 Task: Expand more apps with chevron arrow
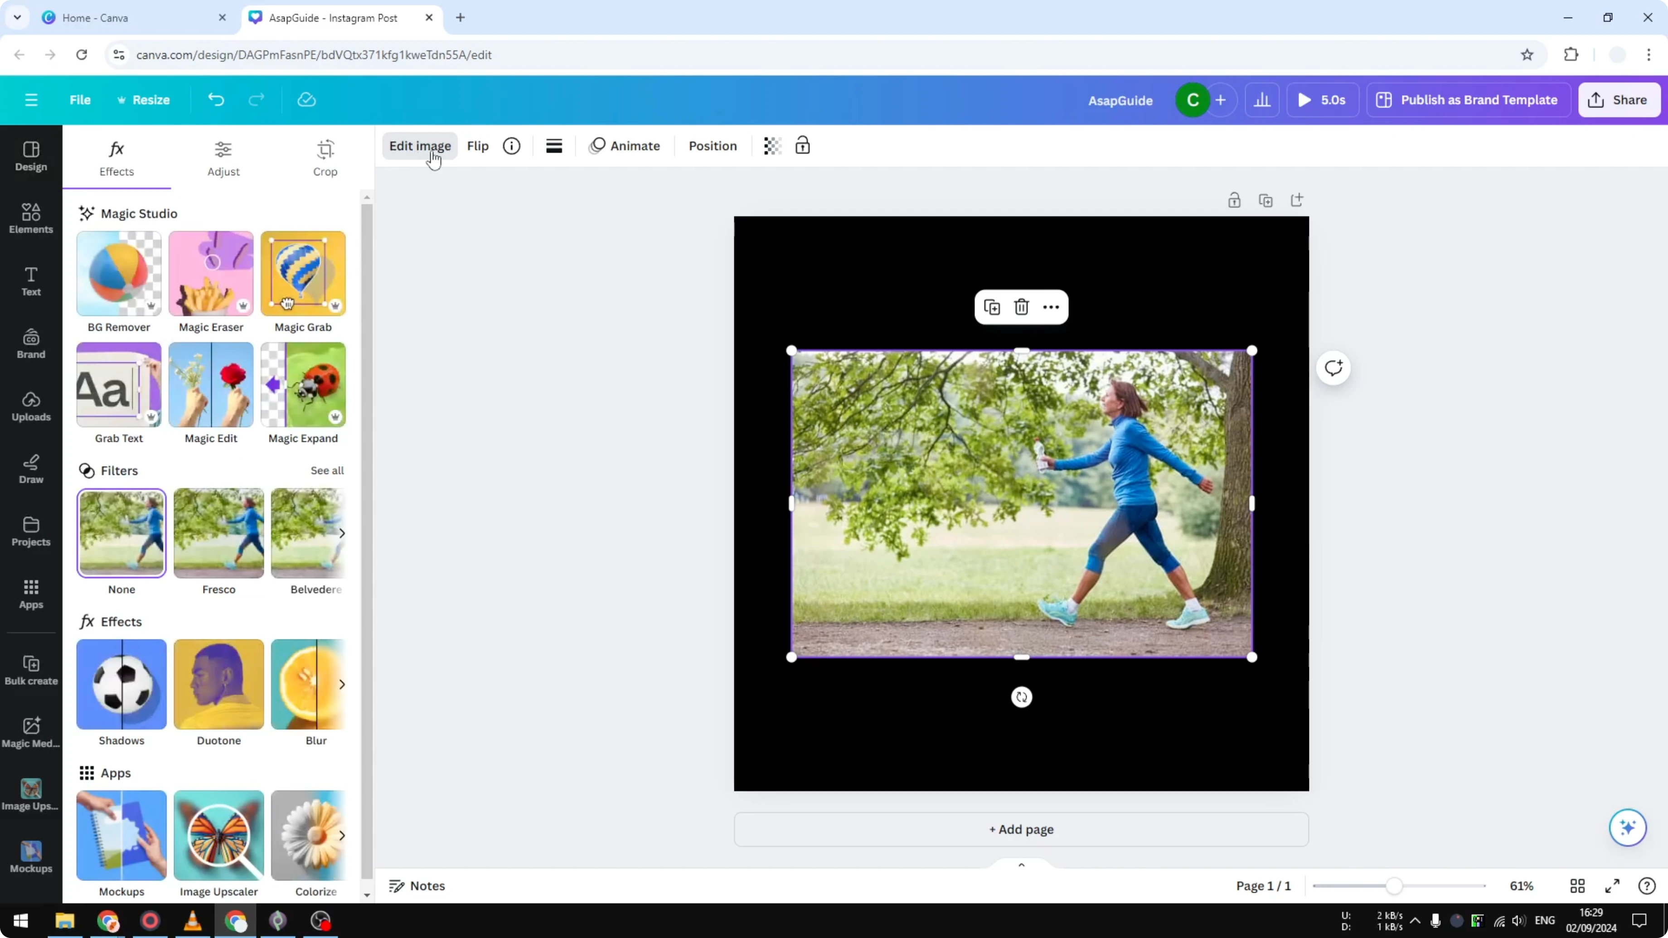pyautogui.click(x=342, y=836)
